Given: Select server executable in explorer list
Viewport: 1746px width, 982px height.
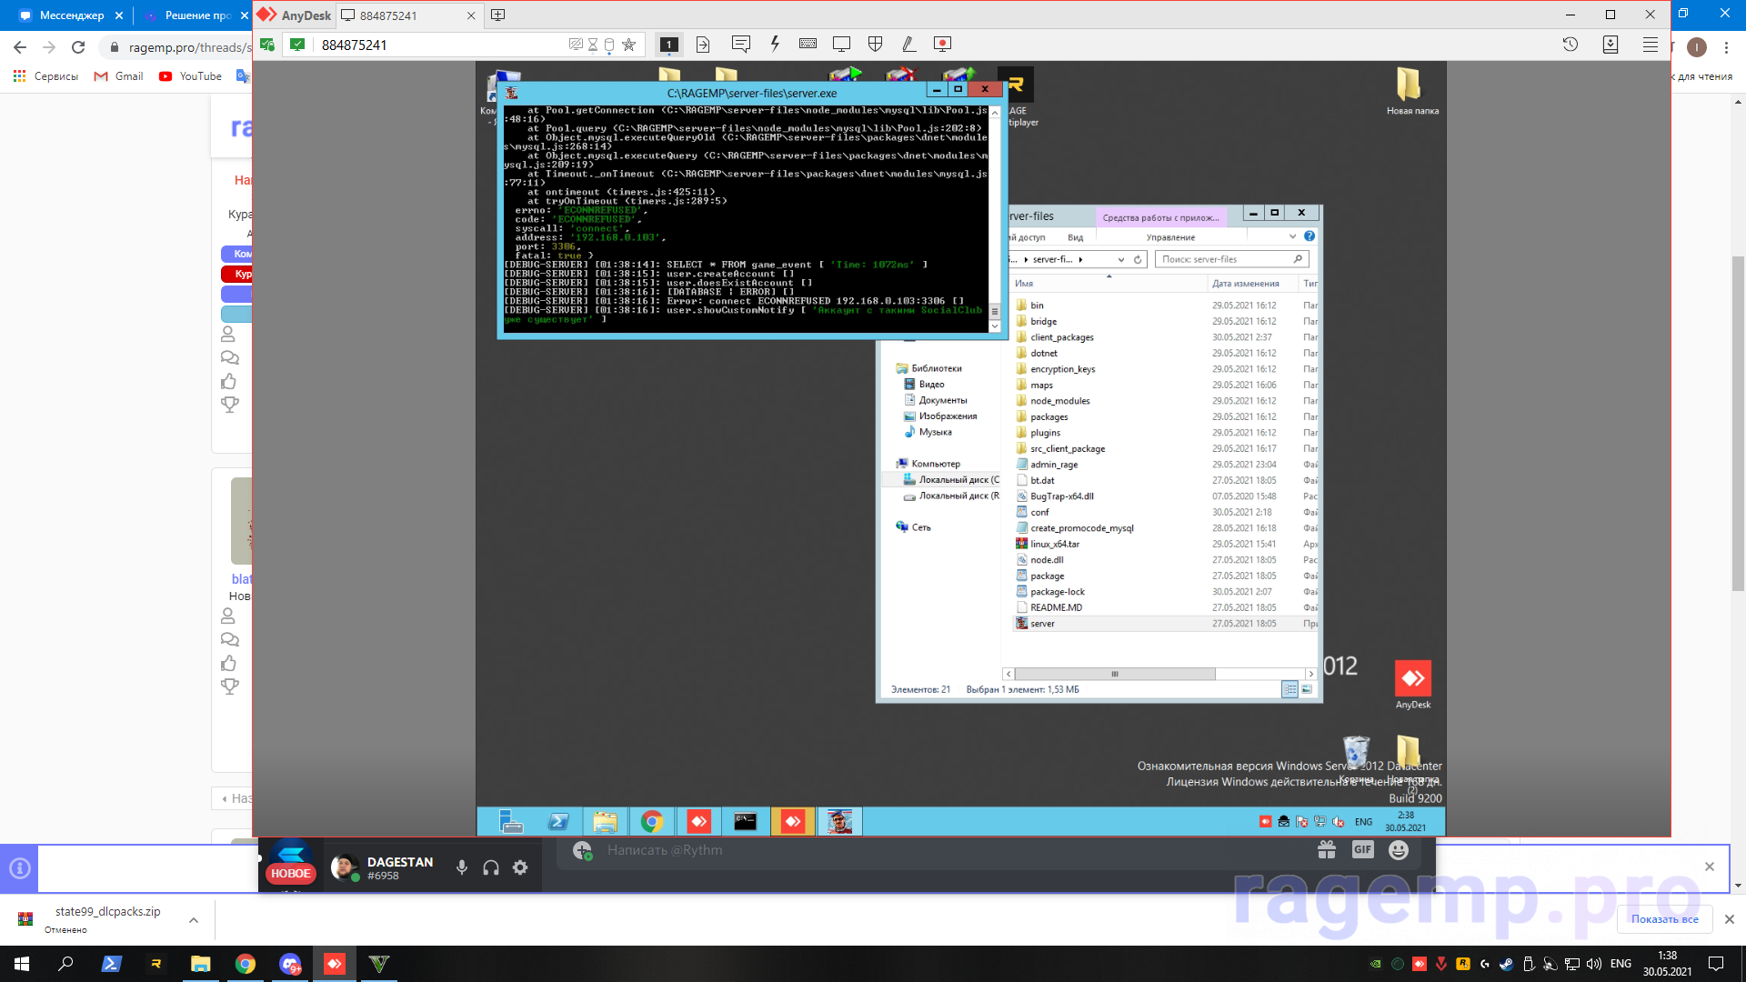Looking at the screenshot, I should 1042,624.
